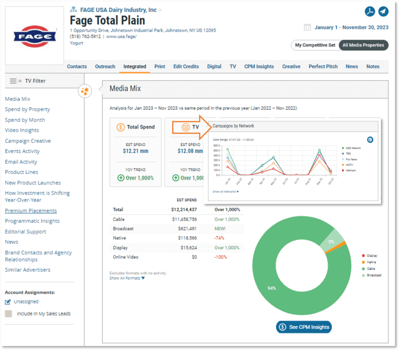Screen dimensions: 399x350
Task: Open Similar Advertisers link
Action: 28,270
